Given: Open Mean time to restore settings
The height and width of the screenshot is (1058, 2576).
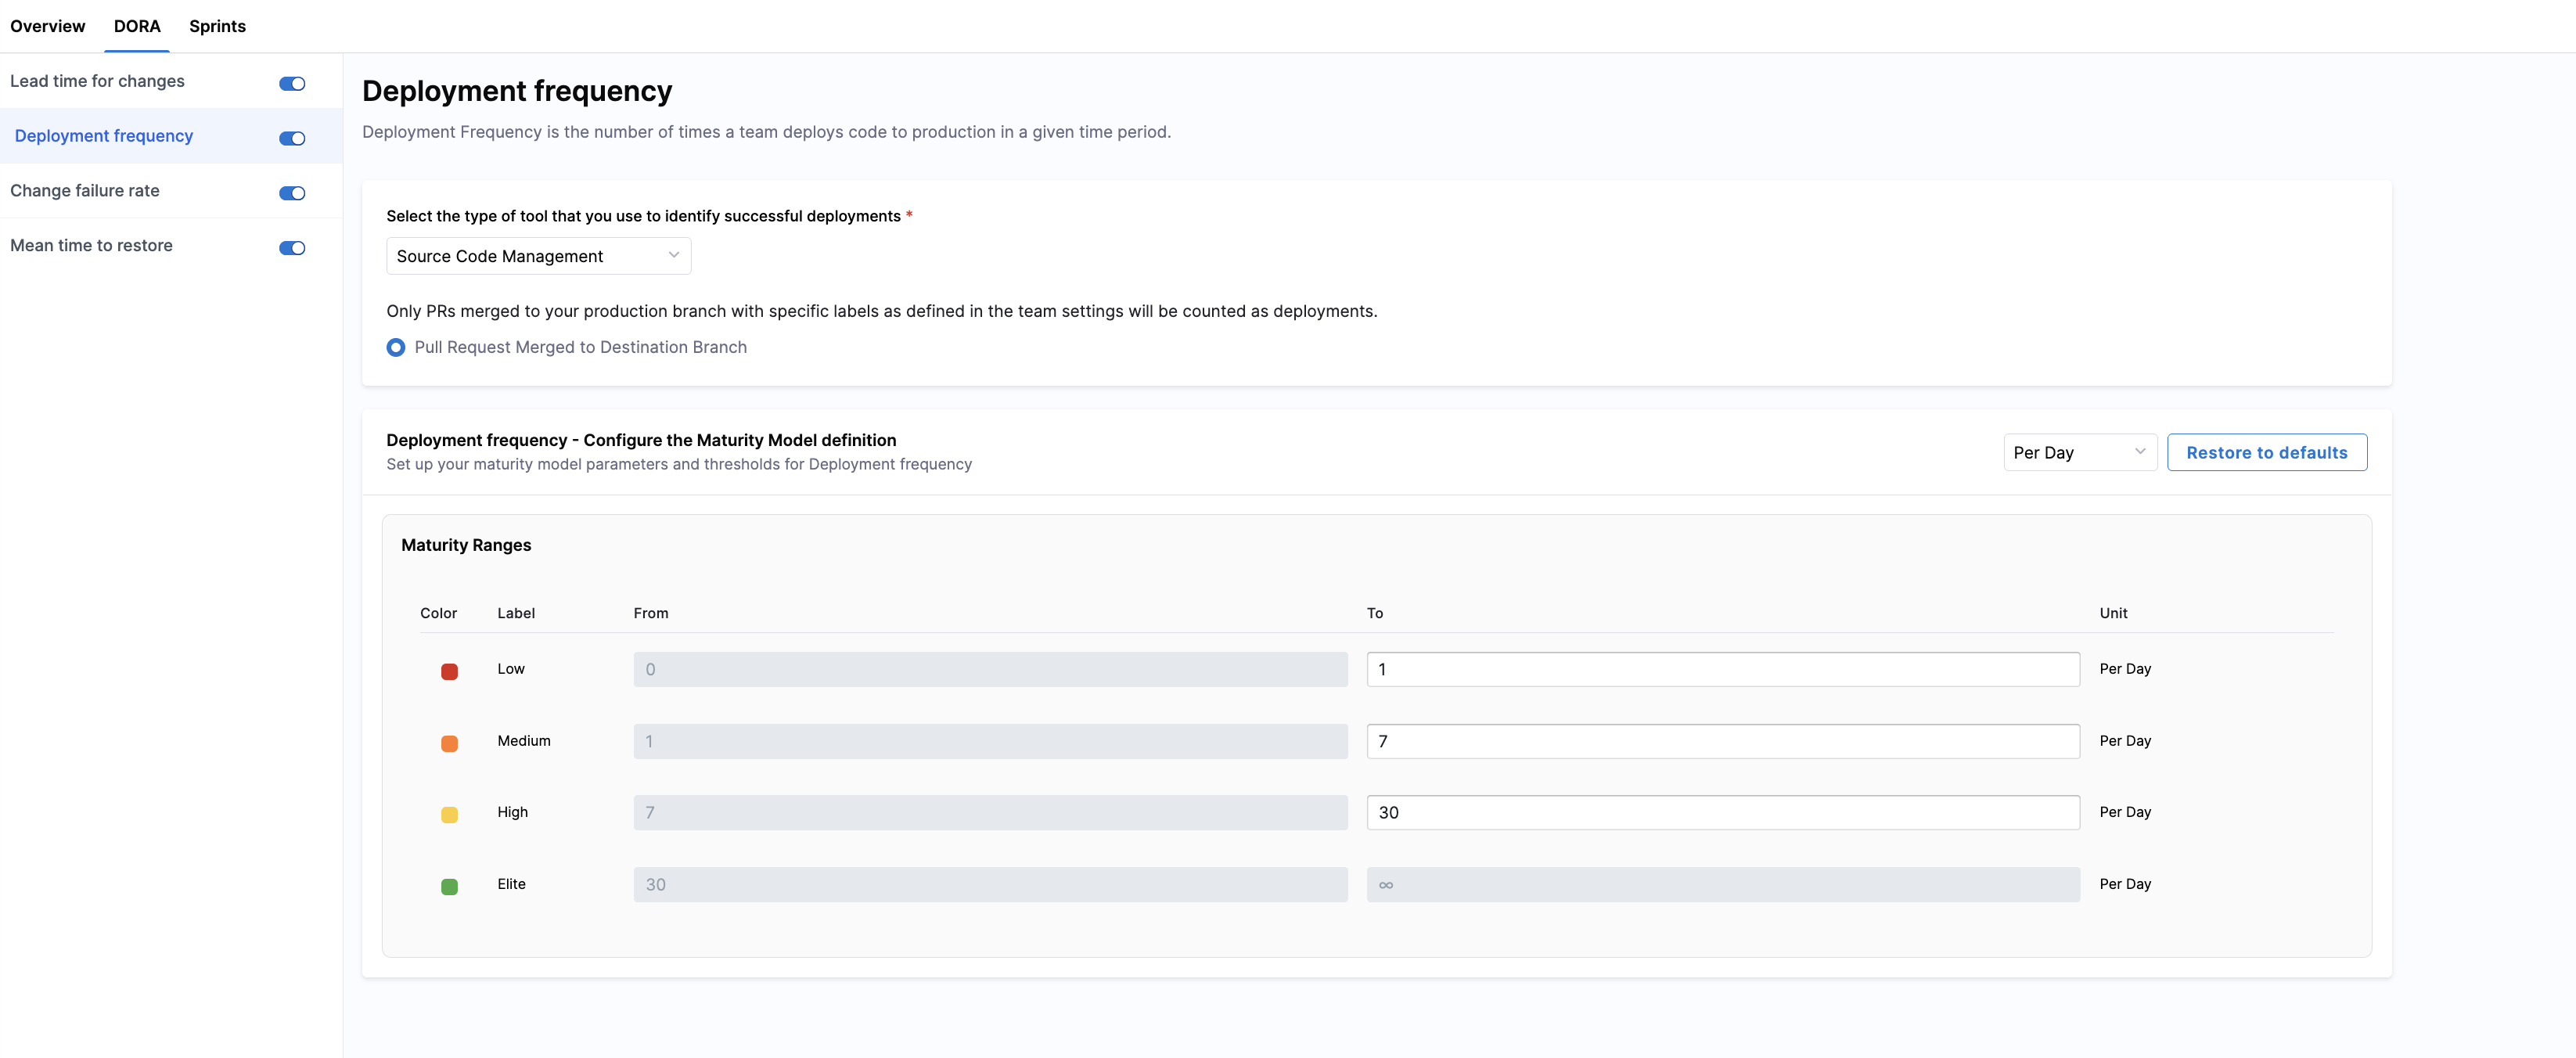Looking at the screenshot, I should (x=91, y=245).
